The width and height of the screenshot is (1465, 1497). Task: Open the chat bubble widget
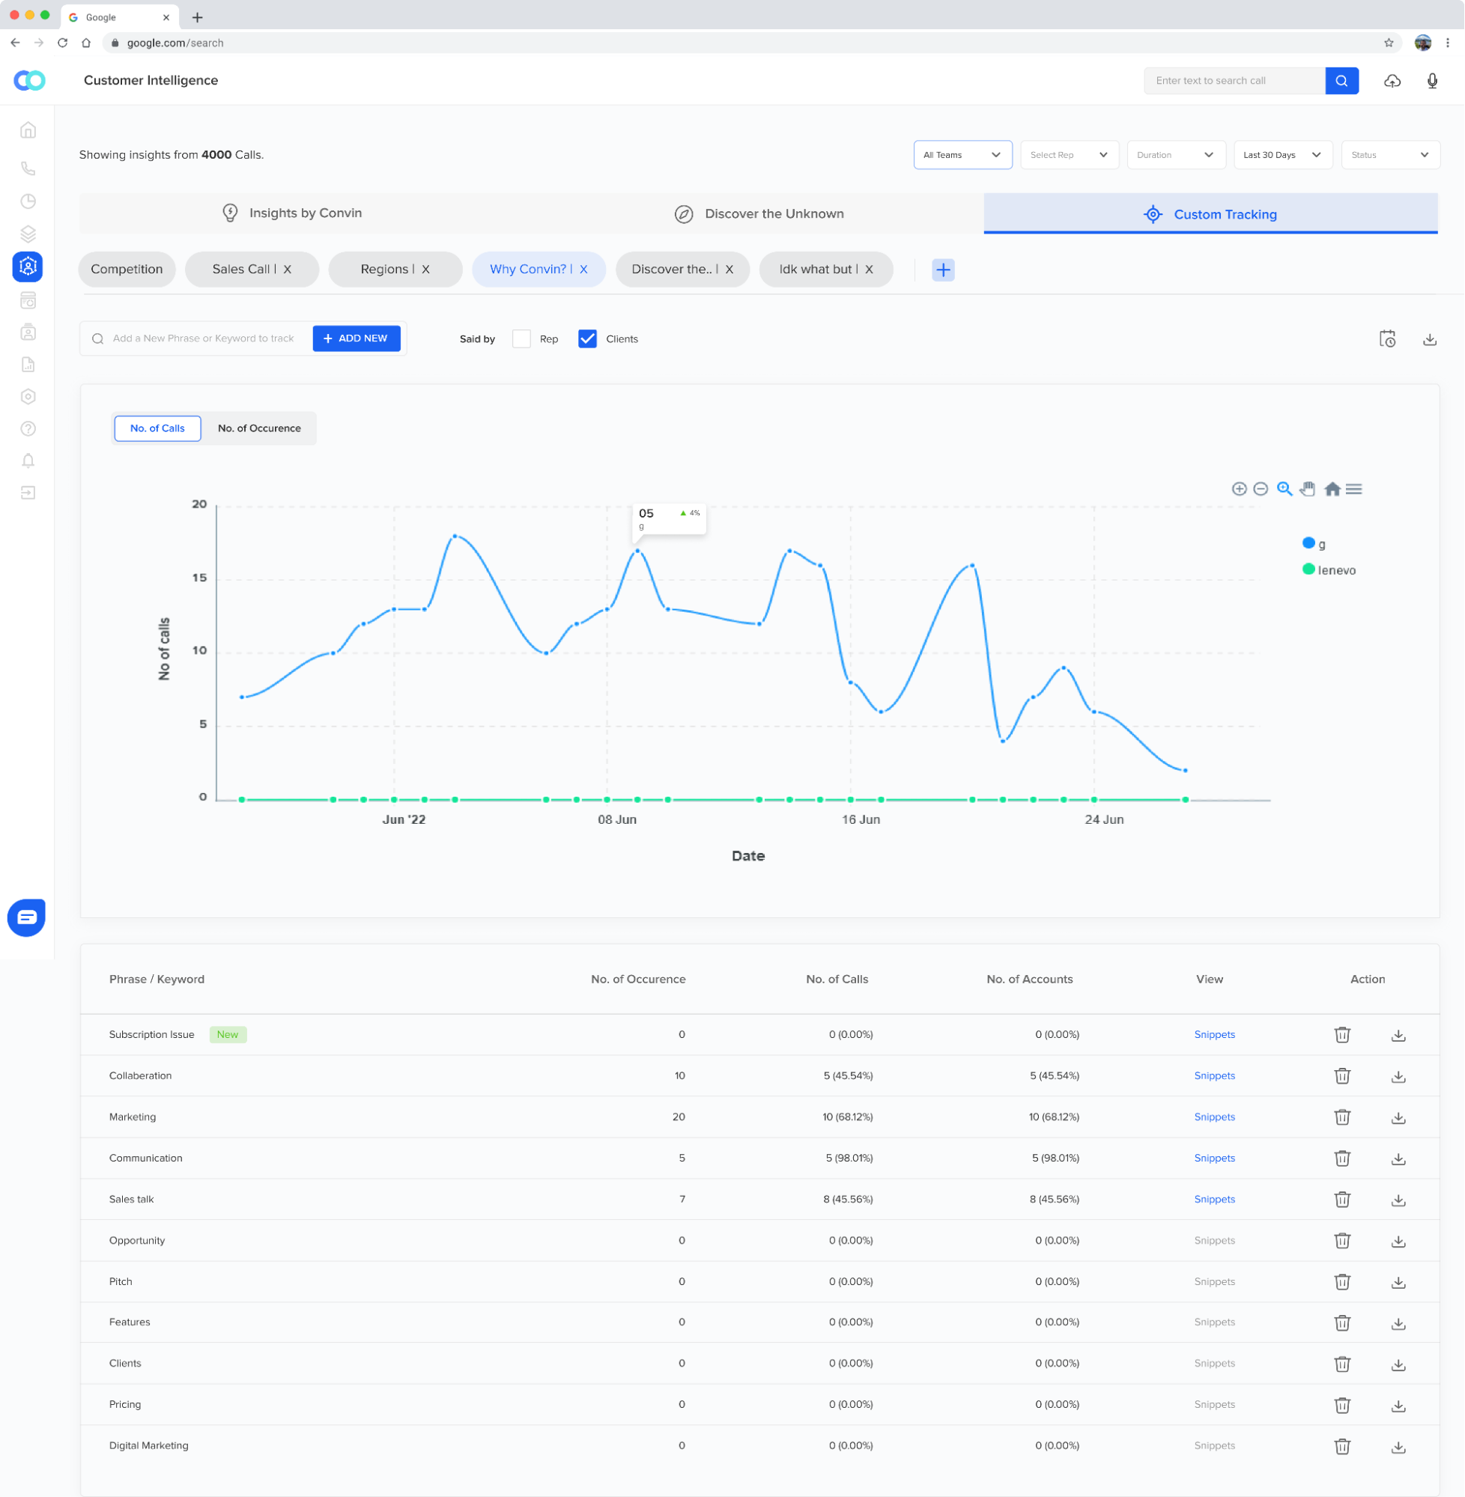click(27, 917)
